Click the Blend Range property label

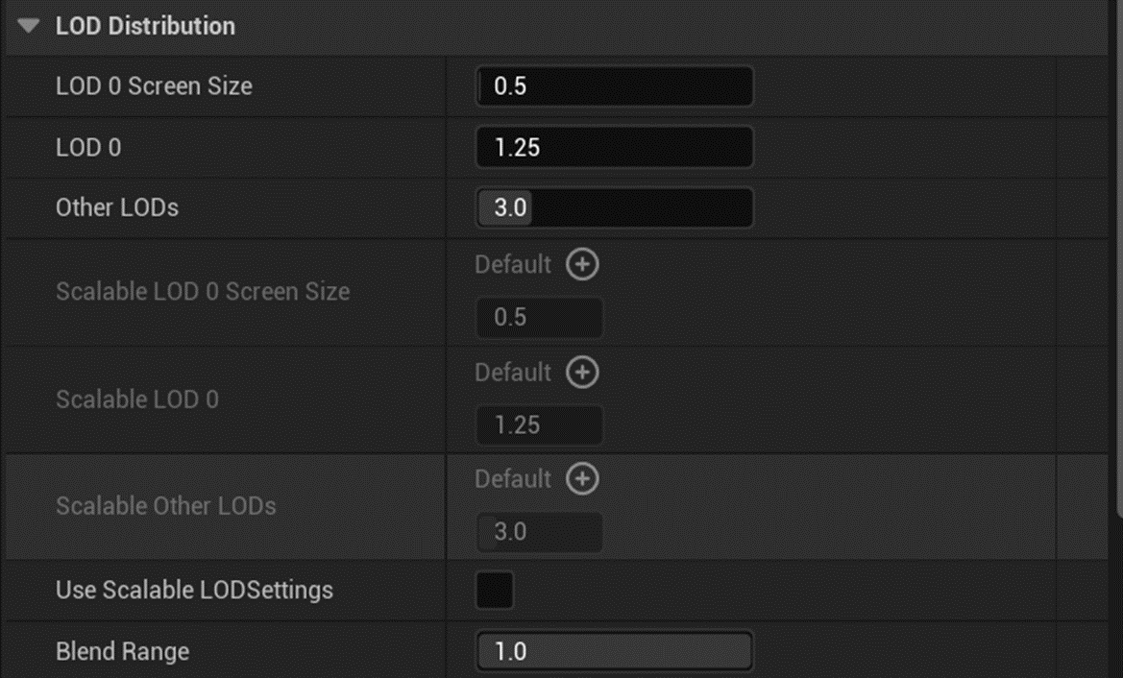pyautogui.click(x=122, y=652)
